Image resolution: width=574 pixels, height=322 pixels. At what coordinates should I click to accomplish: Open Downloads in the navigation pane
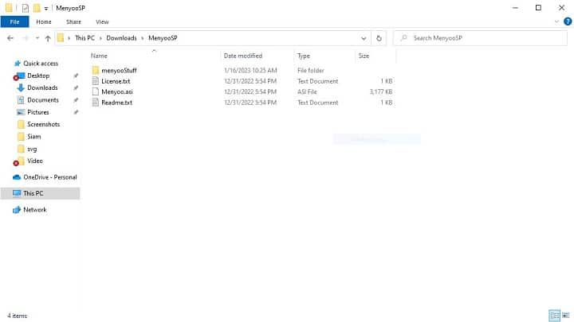[42, 87]
